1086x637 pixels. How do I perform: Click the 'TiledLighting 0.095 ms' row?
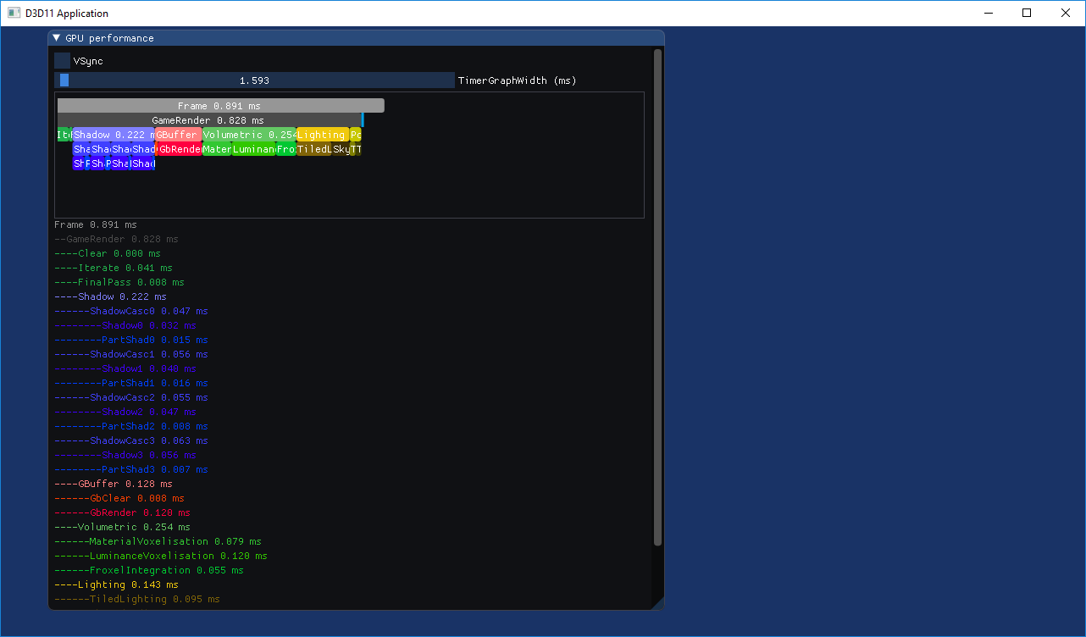(x=137, y=599)
